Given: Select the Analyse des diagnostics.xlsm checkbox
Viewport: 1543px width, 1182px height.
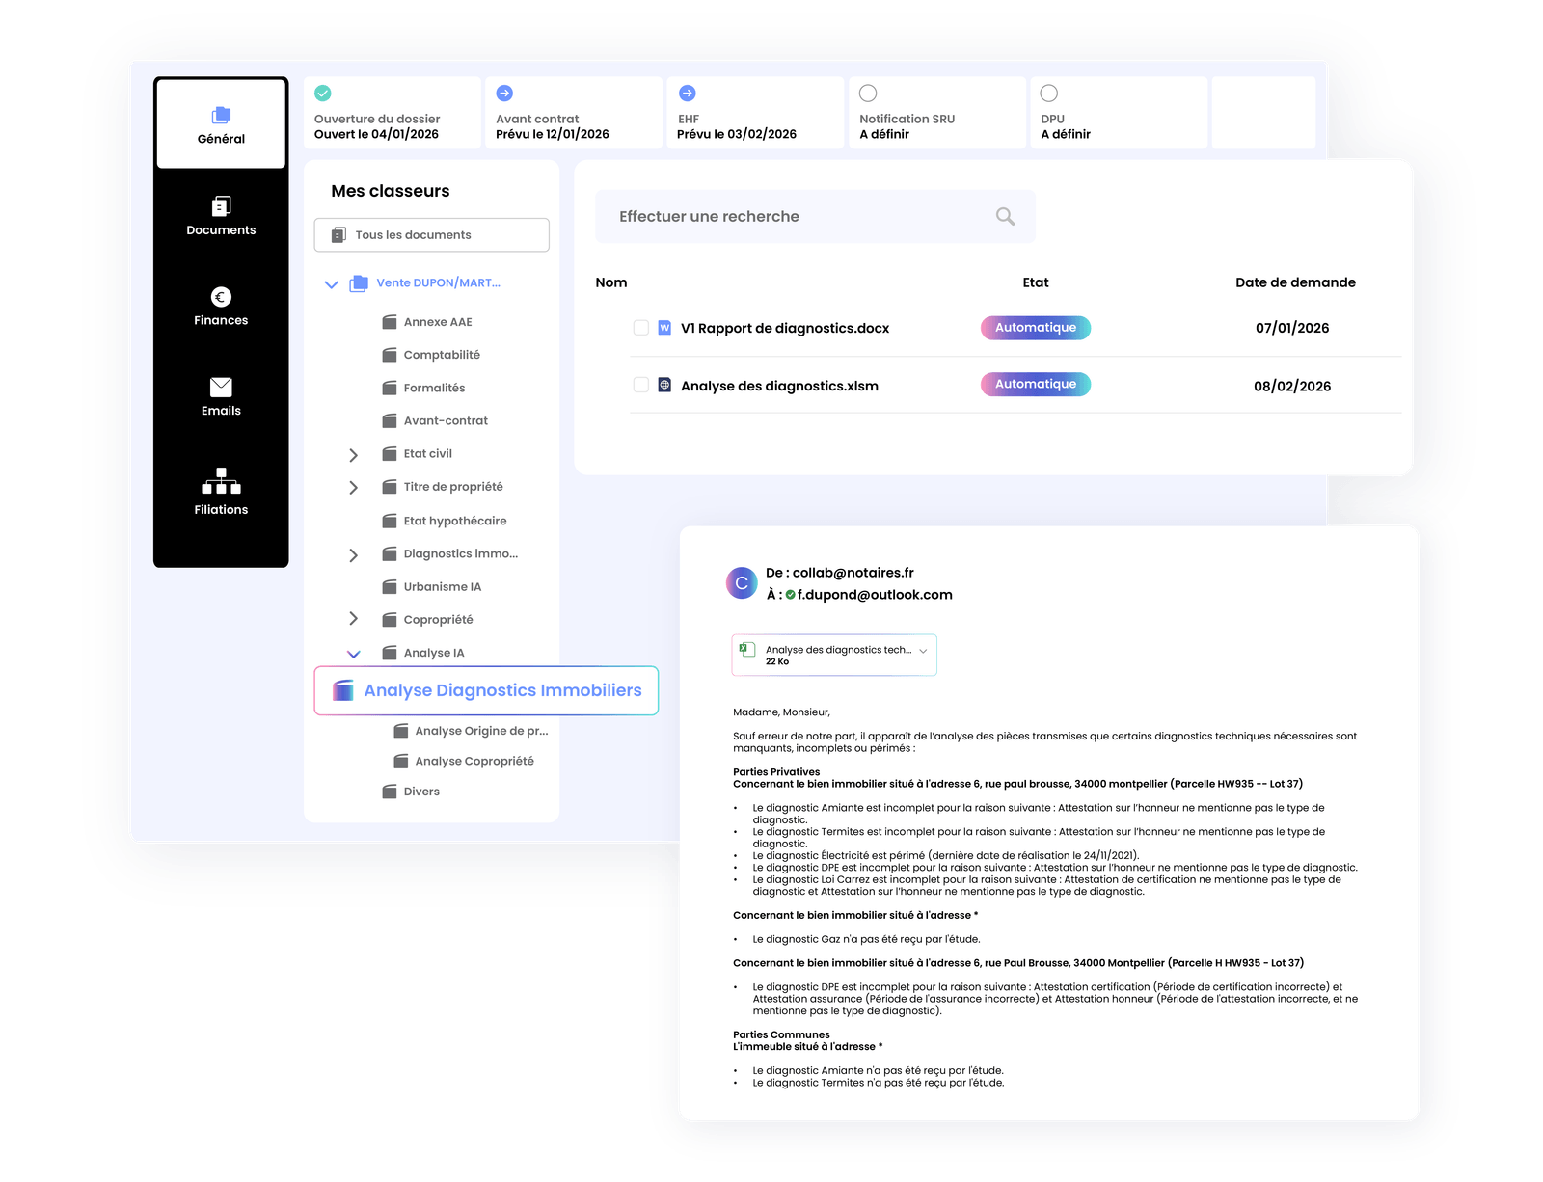Looking at the screenshot, I should pos(639,384).
